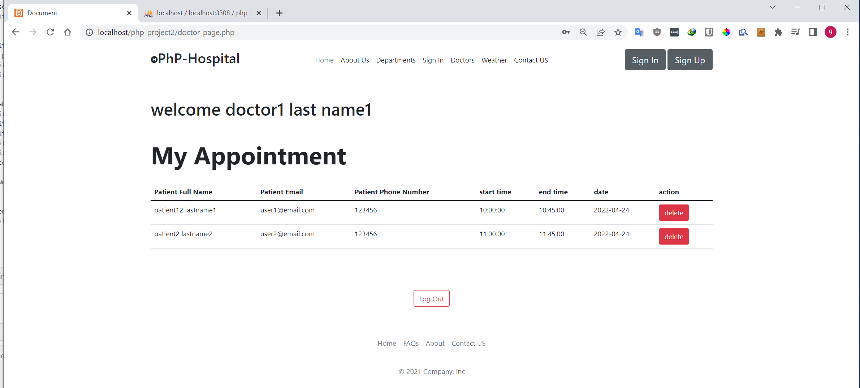Open the ColorZilla color wheel picker
This screenshot has height=388, width=860.
coord(726,32)
